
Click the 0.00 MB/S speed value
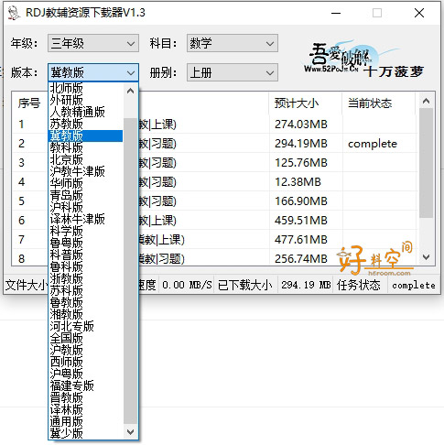(187, 285)
